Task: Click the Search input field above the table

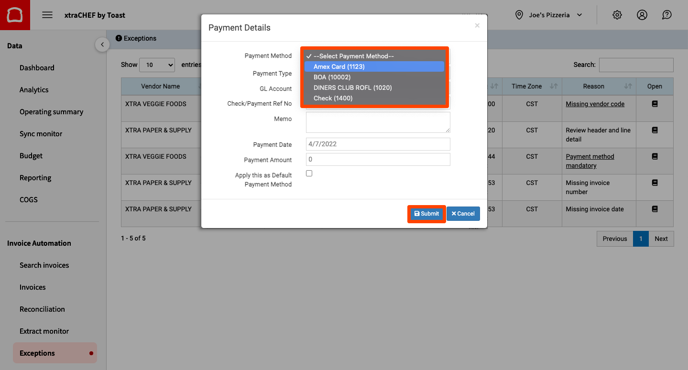Action: click(x=636, y=65)
